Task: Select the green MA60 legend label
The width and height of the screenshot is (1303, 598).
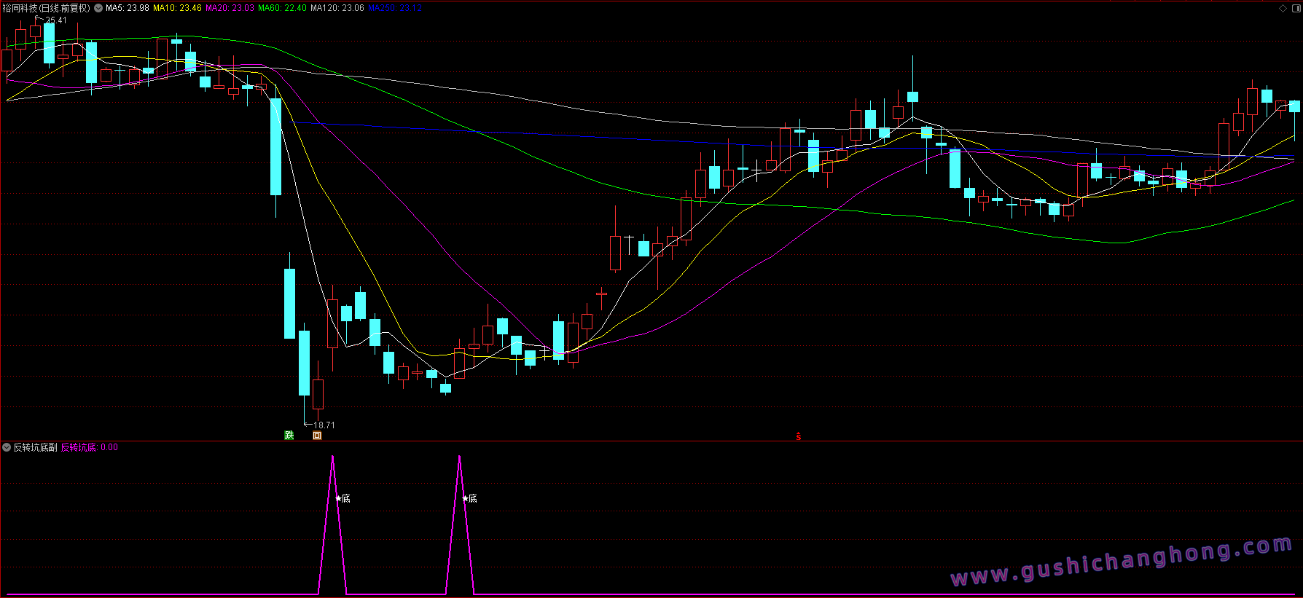Action: point(282,8)
